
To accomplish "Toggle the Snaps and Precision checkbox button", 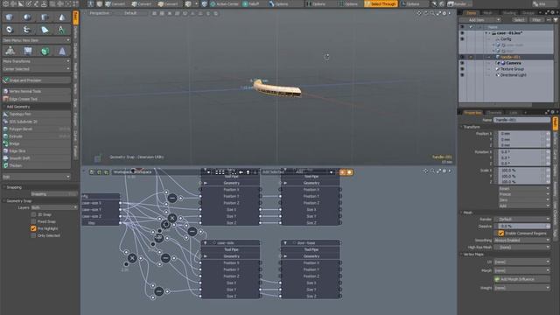I will 36,80.
